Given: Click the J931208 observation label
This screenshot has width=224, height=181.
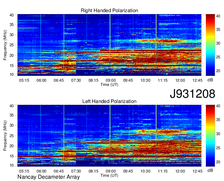Looking at the screenshot, I should click(x=192, y=94).
